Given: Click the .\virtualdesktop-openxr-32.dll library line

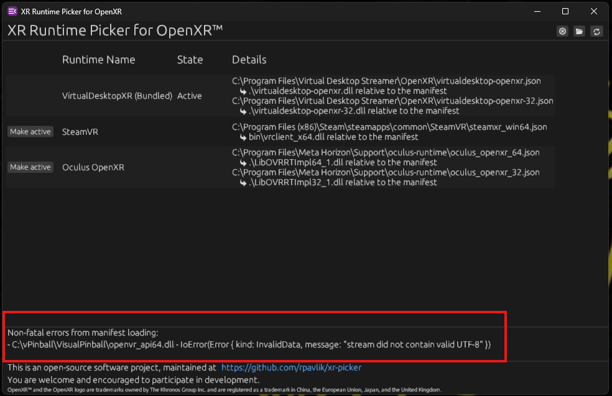Looking at the screenshot, I should [350, 111].
